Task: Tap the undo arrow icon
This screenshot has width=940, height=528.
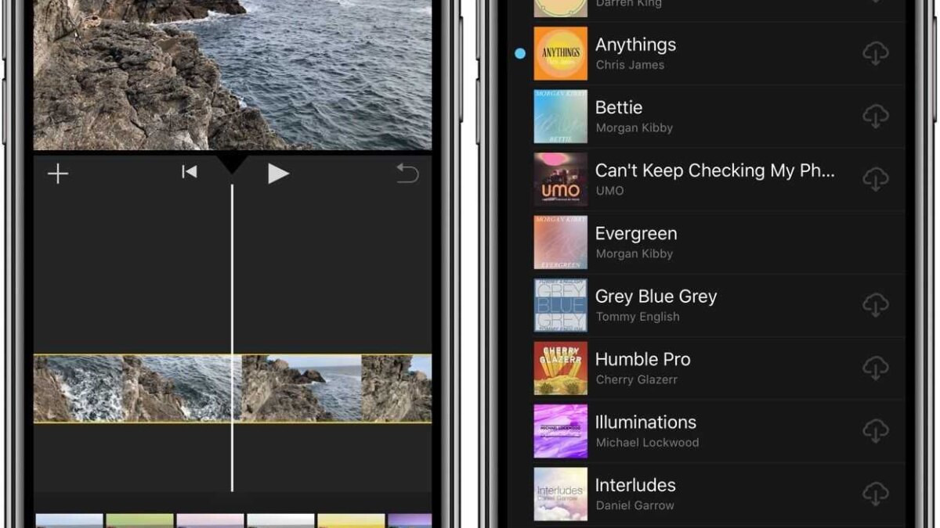Action: tap(407, 174)
